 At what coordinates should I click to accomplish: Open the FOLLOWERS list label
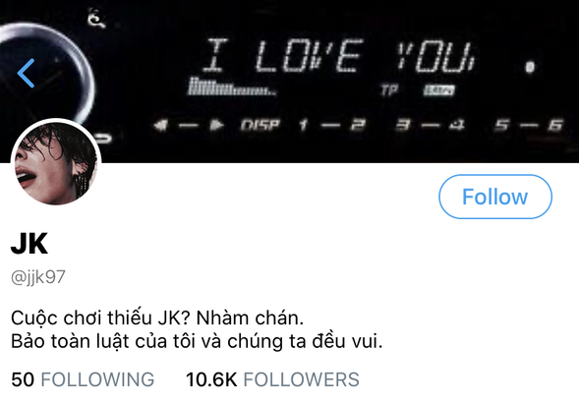[x=301, y=379]
